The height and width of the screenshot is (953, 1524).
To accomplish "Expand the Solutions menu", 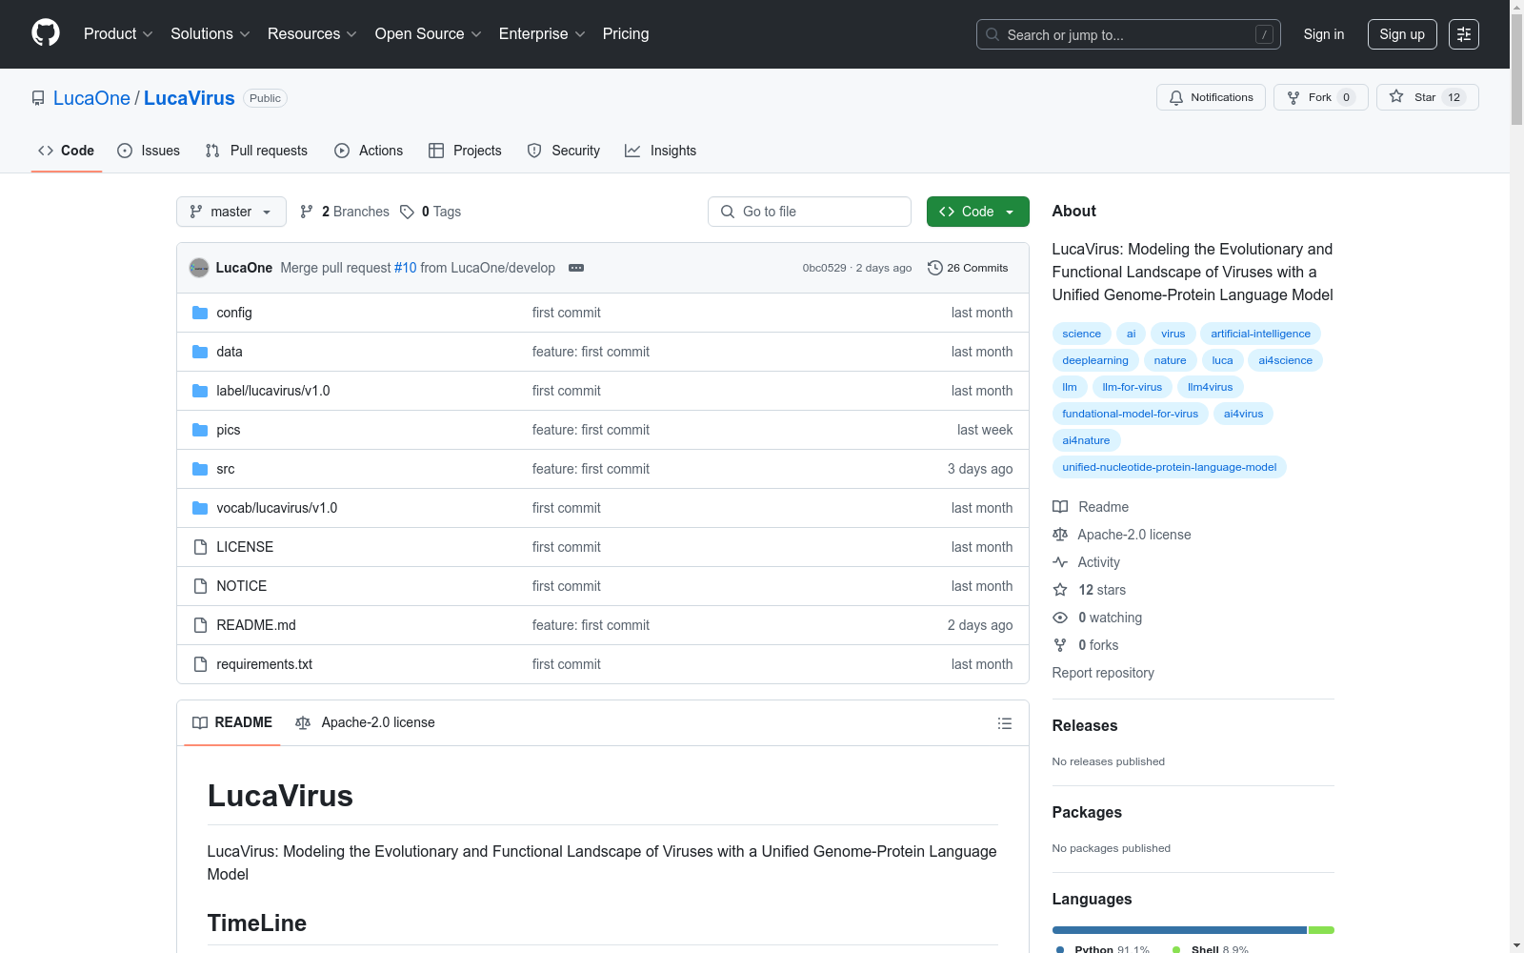I will [x=211, y=34].
